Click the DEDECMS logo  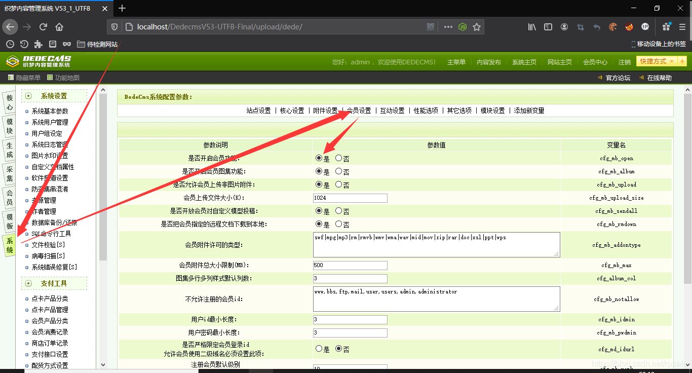pyautogui.click(x=39, y=61)
